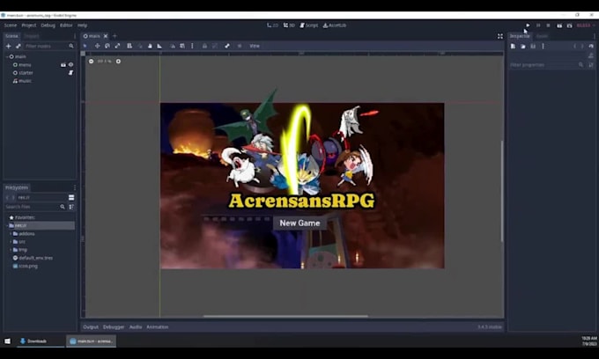Open the Output bottom panel
The width and height of the screenshot is (599, 359).
point(91,327)
